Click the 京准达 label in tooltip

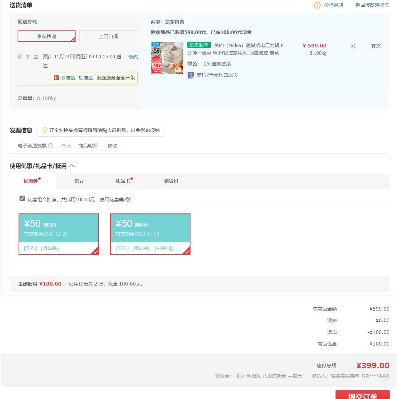[68, 78]
